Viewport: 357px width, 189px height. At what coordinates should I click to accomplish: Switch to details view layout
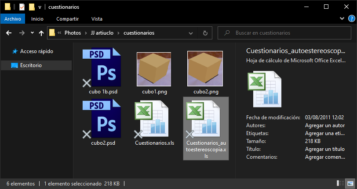coord(340,183)
